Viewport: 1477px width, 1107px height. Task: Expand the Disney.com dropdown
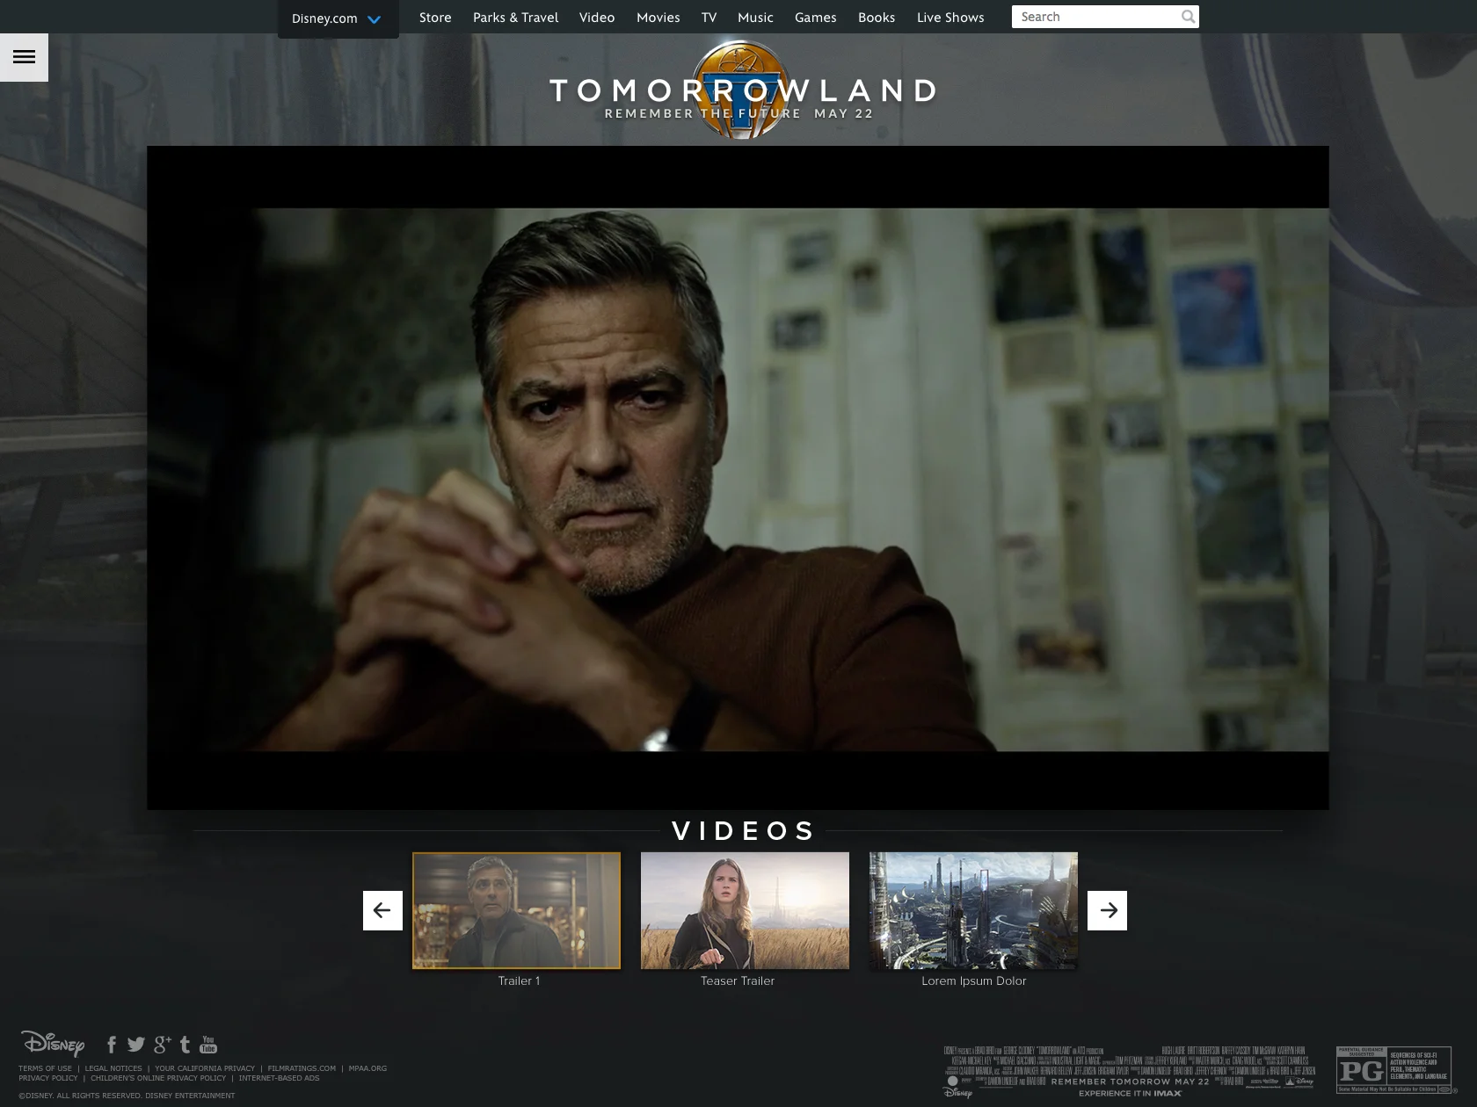pyautogui.click(x=338, y=18)
